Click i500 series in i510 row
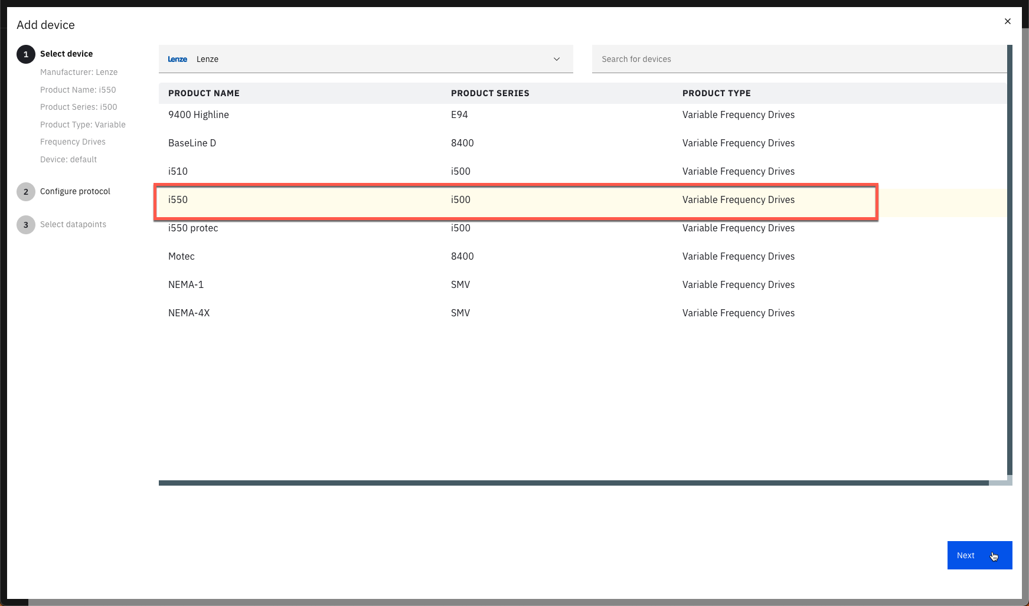1029x606 pixels. (x=460, y=171)
